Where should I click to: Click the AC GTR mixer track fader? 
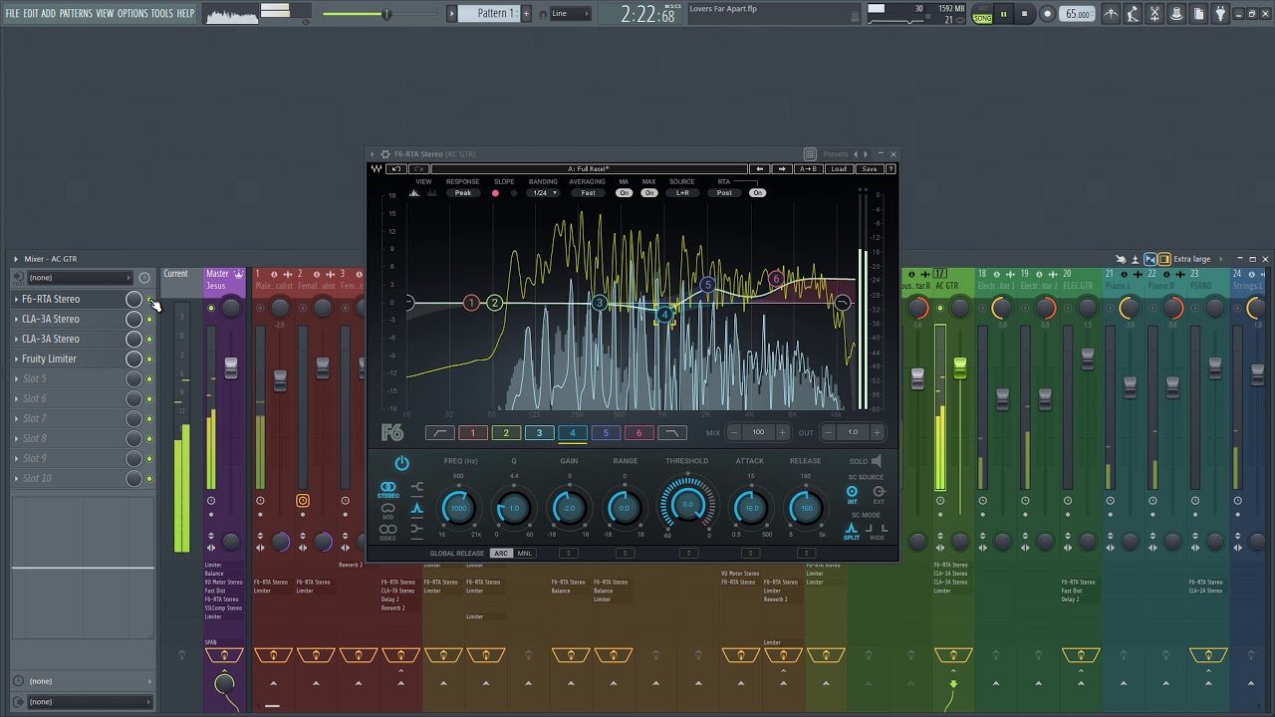pyautogui.click(x=960, y=367)
